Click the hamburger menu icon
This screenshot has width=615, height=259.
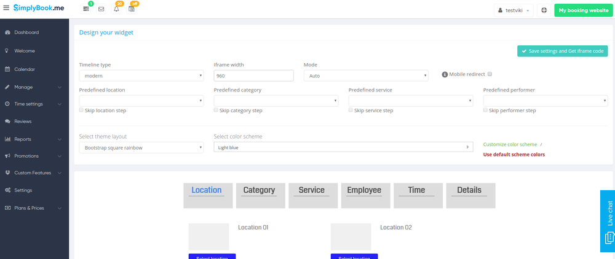point(6,9)
